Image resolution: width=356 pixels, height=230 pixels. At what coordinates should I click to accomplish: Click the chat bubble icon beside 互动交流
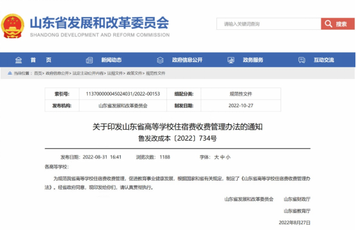pos(302,60)
